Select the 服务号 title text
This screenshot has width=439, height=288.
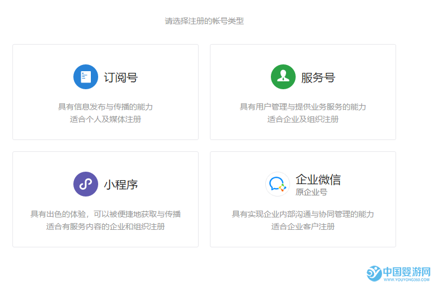coord(318,77)
